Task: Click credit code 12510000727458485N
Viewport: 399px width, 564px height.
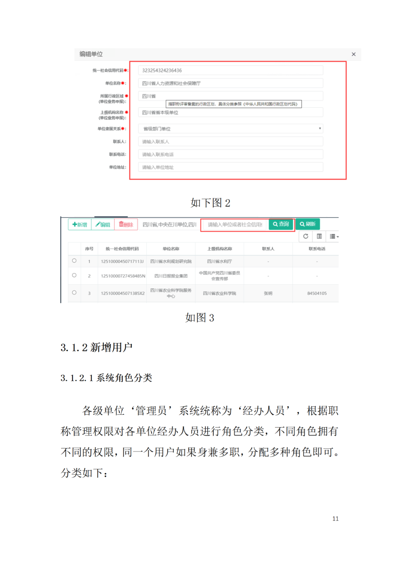Action: 123,276
